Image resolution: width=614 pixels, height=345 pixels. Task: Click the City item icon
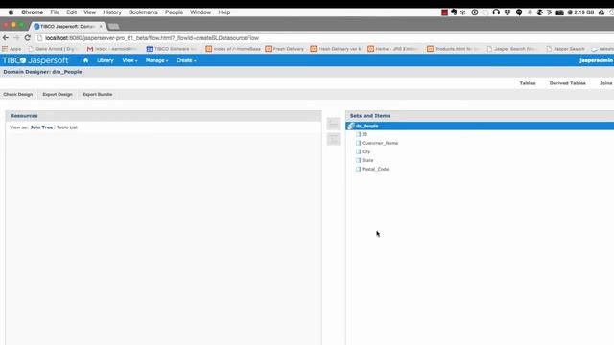pyautogui.click(x=358, y=151)
